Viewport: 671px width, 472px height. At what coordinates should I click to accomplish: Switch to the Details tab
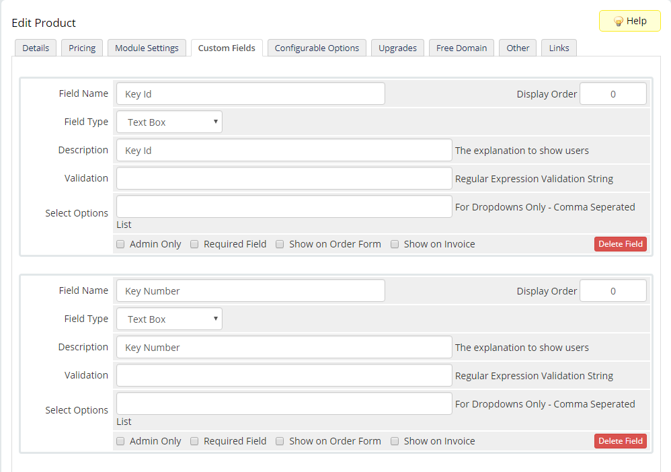pos(36,48)
